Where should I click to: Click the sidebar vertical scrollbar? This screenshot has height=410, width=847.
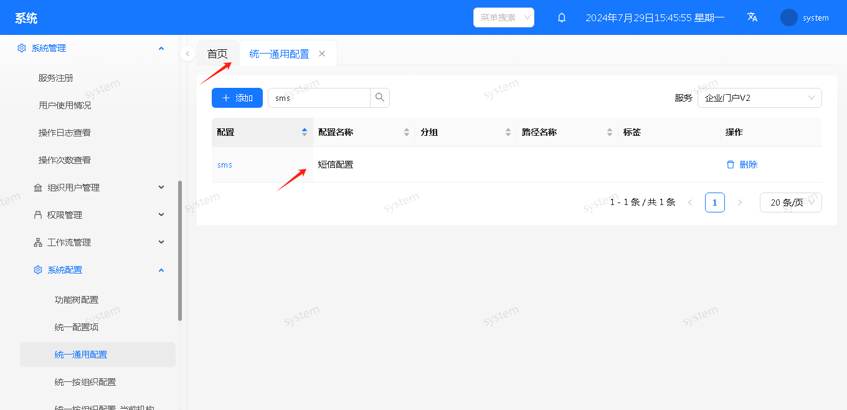tap(180, 249)
